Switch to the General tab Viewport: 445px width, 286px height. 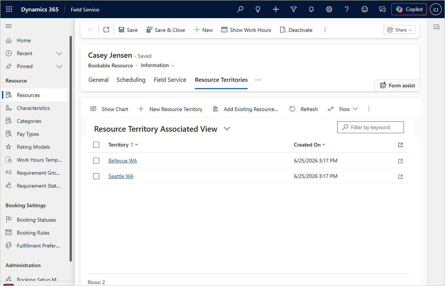pyautogui.click(x=99, y=80)
